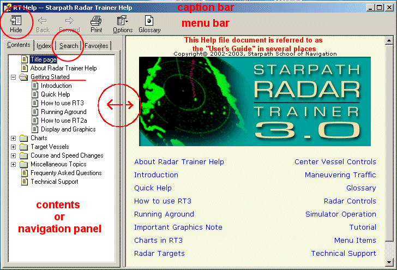The width and height of the screenshot is (397, 270).
Task: Click the Title page document icon
Action: tap(25, 59)
